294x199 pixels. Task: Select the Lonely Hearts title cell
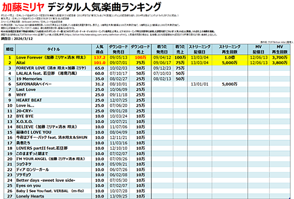click(54, 196)
